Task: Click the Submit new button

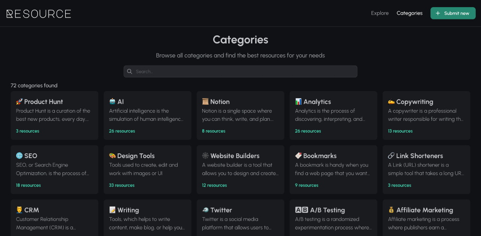Action: 453,13
